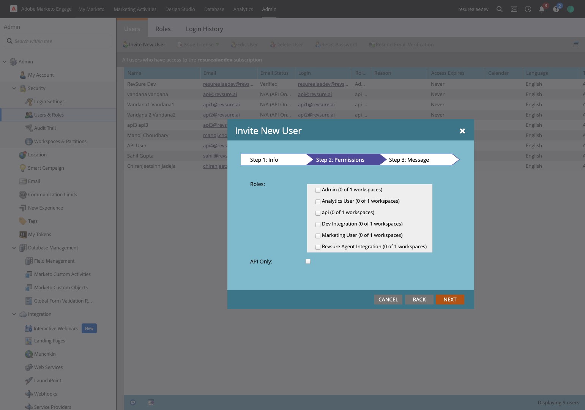The image size is (585, 410).
Task: Collapse the Security tree node
Action: tap(14, 88)
